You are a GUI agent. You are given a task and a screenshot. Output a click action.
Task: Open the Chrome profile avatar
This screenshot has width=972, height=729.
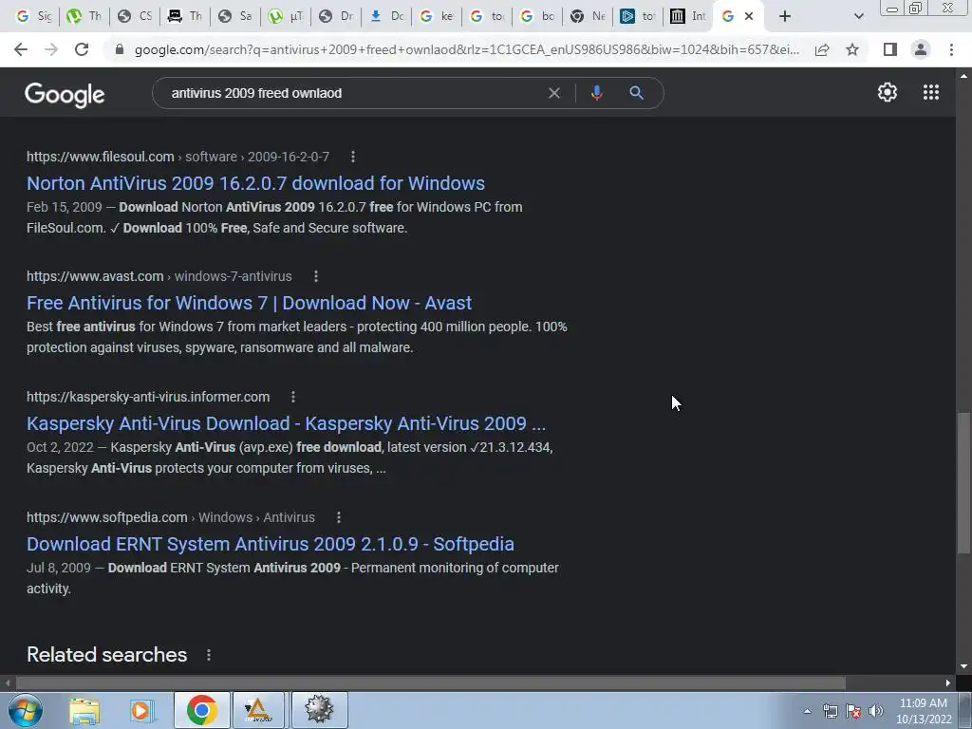tap(921, 49)
